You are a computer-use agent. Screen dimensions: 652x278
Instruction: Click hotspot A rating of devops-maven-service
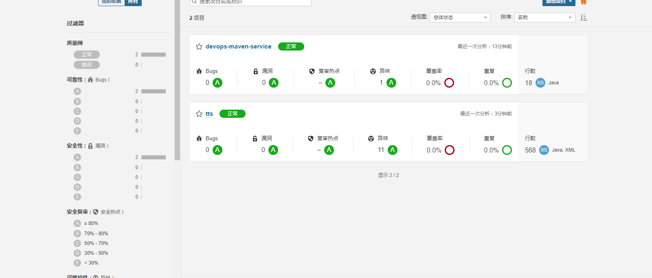pyautogui.click(x=330, y=83)
